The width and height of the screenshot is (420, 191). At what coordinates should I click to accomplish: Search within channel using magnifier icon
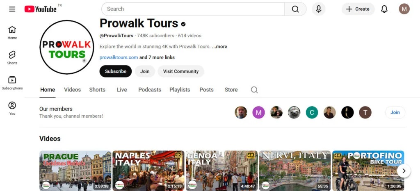(254, 90)
